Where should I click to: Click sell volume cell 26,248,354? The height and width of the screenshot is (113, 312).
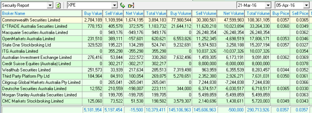(x=204, y=33)
